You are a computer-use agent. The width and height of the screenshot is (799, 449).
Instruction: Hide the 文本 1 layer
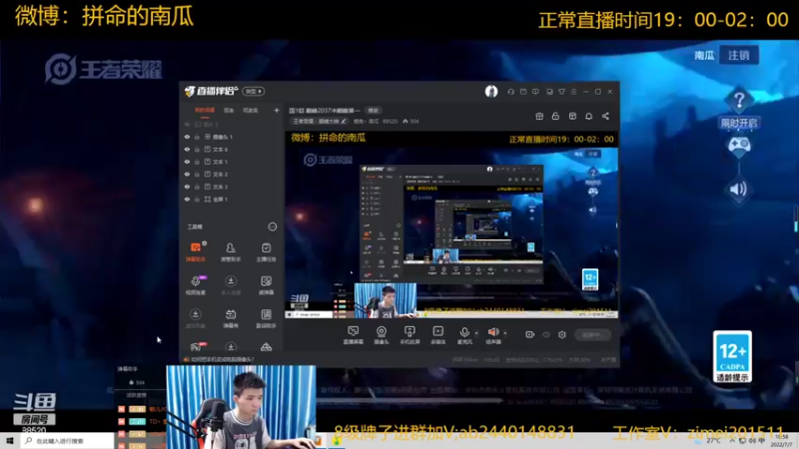point(187,162)
